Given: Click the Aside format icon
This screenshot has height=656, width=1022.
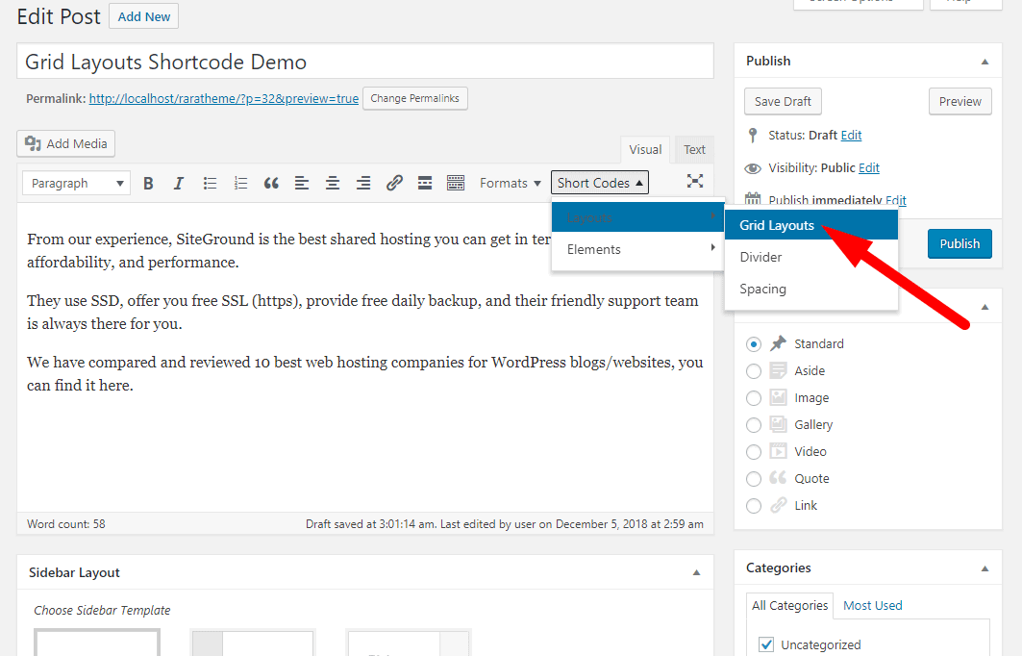Looking at the screenshot, I should point(778,370).
